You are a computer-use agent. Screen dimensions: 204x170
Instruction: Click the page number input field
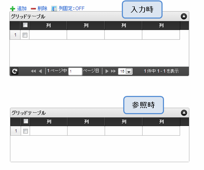pos(75,71)
